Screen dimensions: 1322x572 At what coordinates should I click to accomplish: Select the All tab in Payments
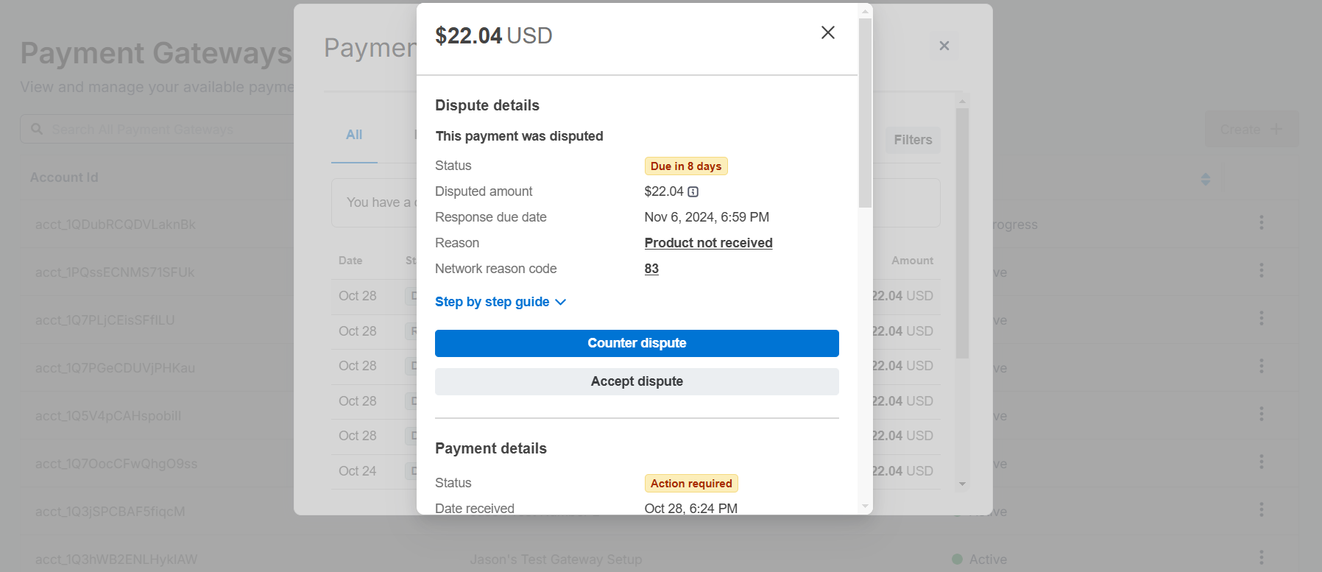point(354,135)
